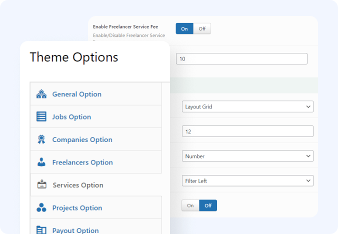Set the bottom toggle to Off
This screenshot has width=338, height=234.
[208, 205]
